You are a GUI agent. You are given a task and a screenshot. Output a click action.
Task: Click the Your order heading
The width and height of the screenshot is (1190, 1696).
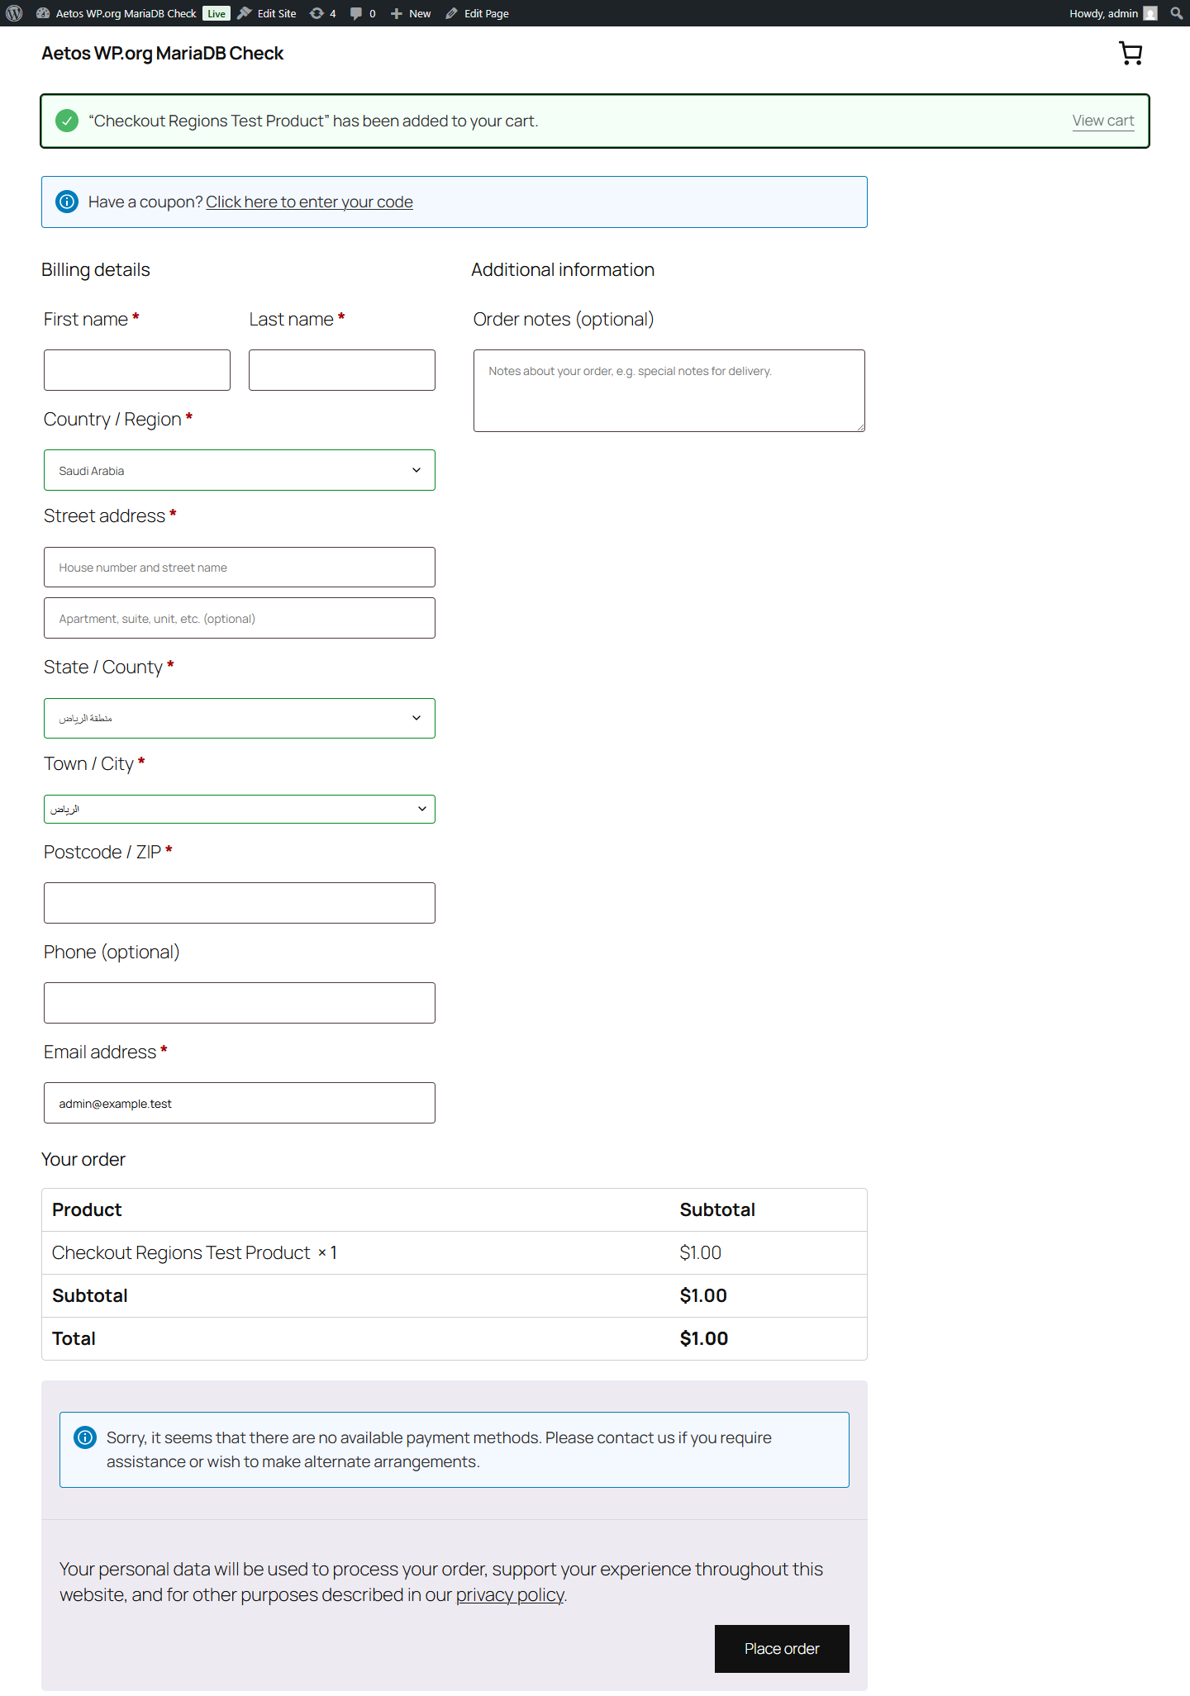click(x=83, y=1160)
